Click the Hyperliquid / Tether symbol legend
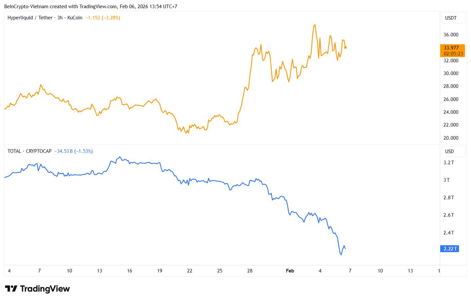This screenshot has height=301, width=471. point(45,18)
